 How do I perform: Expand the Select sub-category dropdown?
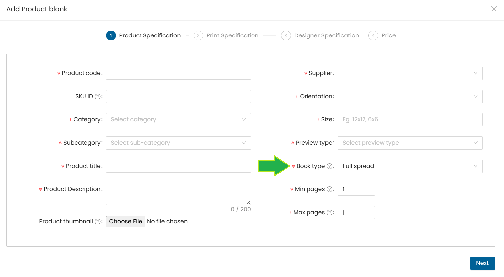click(x=178, y=143)
